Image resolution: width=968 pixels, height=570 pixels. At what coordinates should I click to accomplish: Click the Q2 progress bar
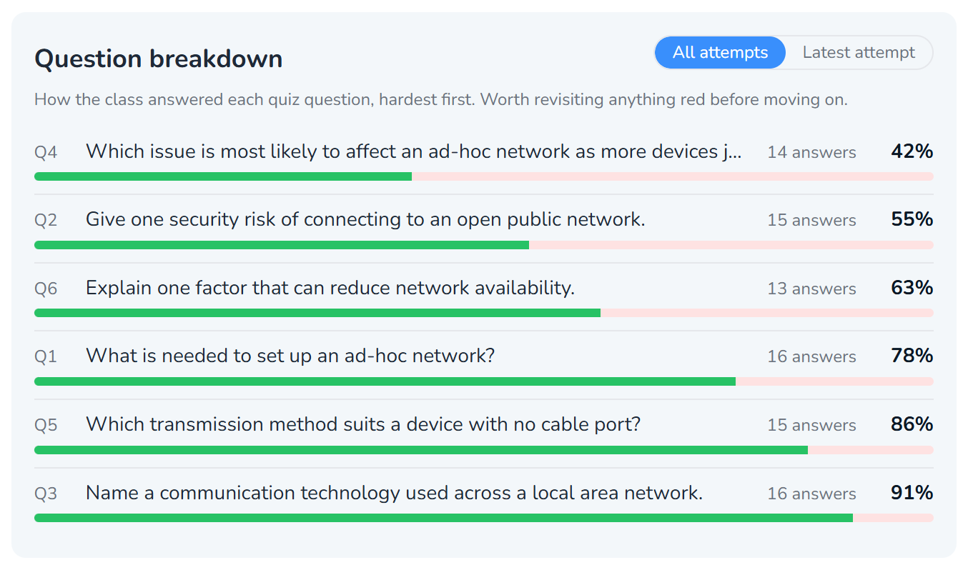(x=484, y=245)
